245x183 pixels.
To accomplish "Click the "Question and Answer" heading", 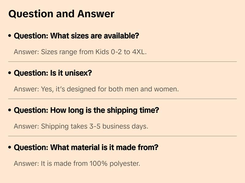I will [x=61, y=14].
